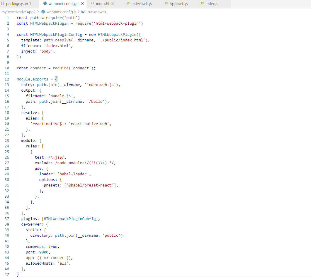
Task: Click line number 12 in the gutter
Action: (7, 79)
